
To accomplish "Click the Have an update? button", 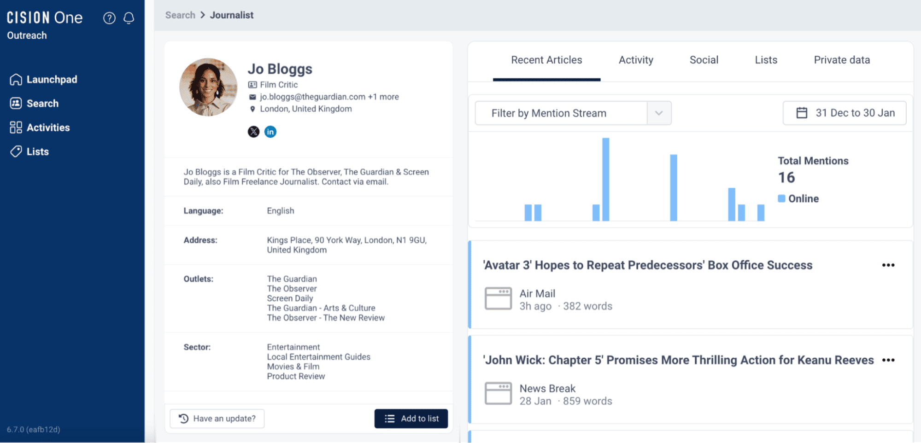I will (217, 419).
